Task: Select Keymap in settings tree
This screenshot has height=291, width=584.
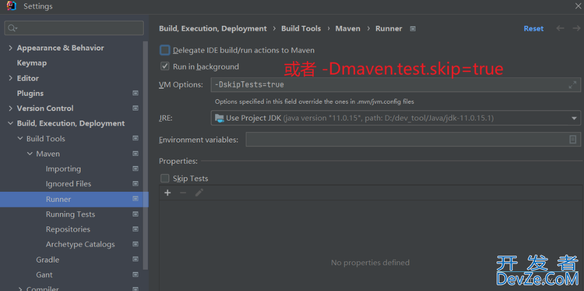Action: click(32, 63)
